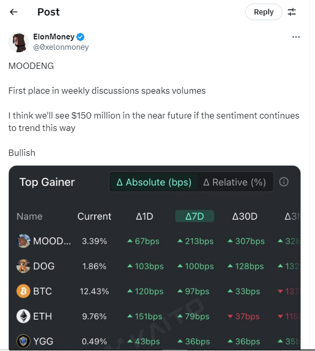Switch to Relative (%) mode
The width and height of the screenshot is (315, 351).
(234, 182)
